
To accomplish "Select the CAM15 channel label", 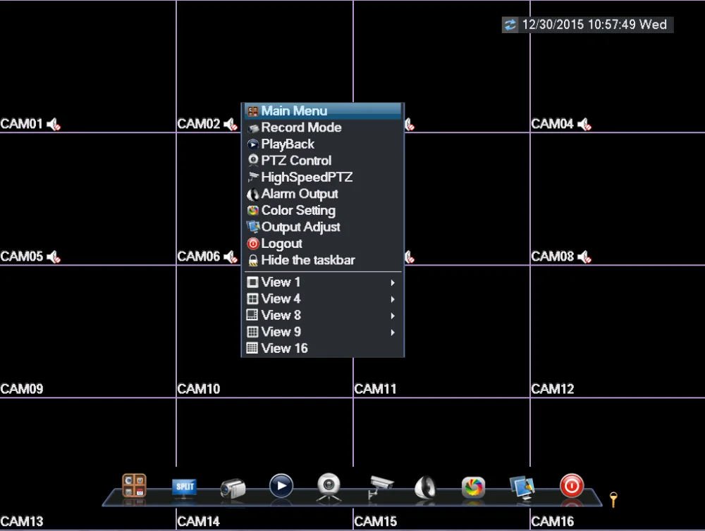I will (x=376, y=522).
